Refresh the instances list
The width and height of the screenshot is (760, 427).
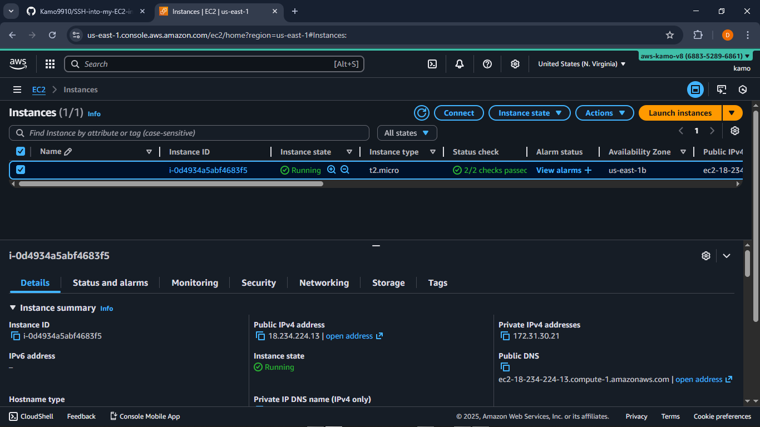(421, 113)
